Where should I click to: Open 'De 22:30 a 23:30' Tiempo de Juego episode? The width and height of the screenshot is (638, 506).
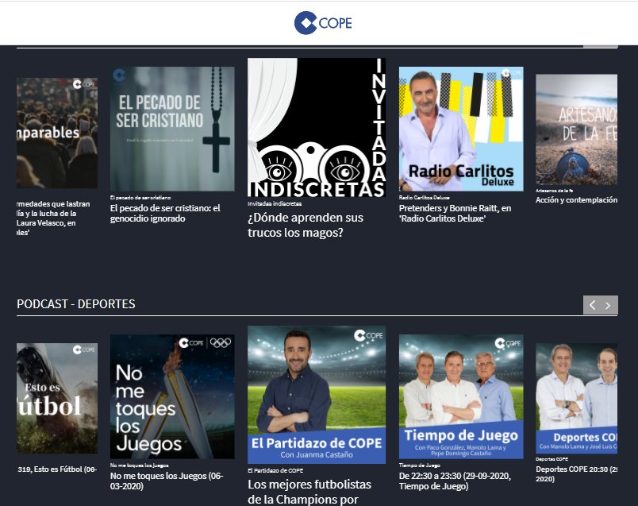click(455, 481)
